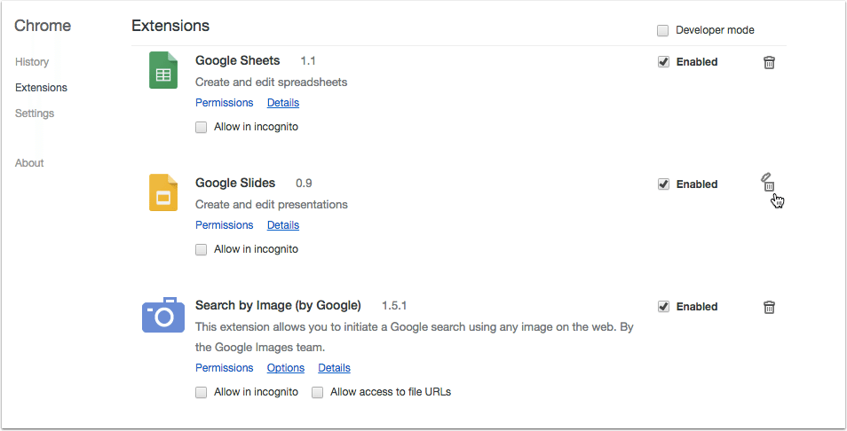Image resolution: width=847 pixels, height=431 pixels.
Task: Open About in the Chrome sidebar
Action: (29, 163)
